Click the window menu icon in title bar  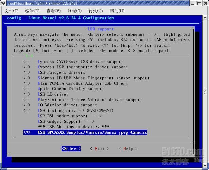3,3
